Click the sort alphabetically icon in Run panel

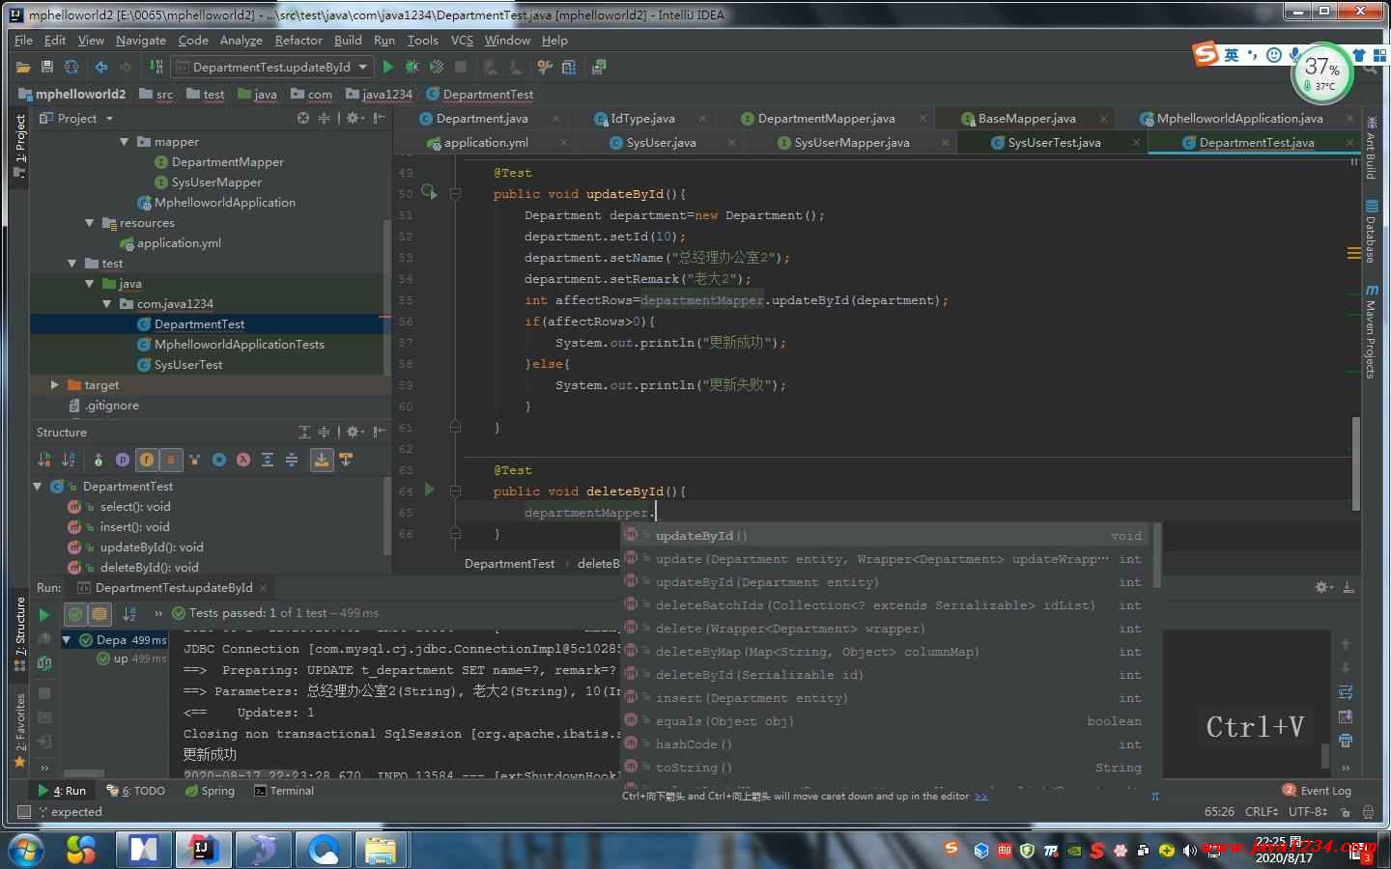(x=129, y=614)
